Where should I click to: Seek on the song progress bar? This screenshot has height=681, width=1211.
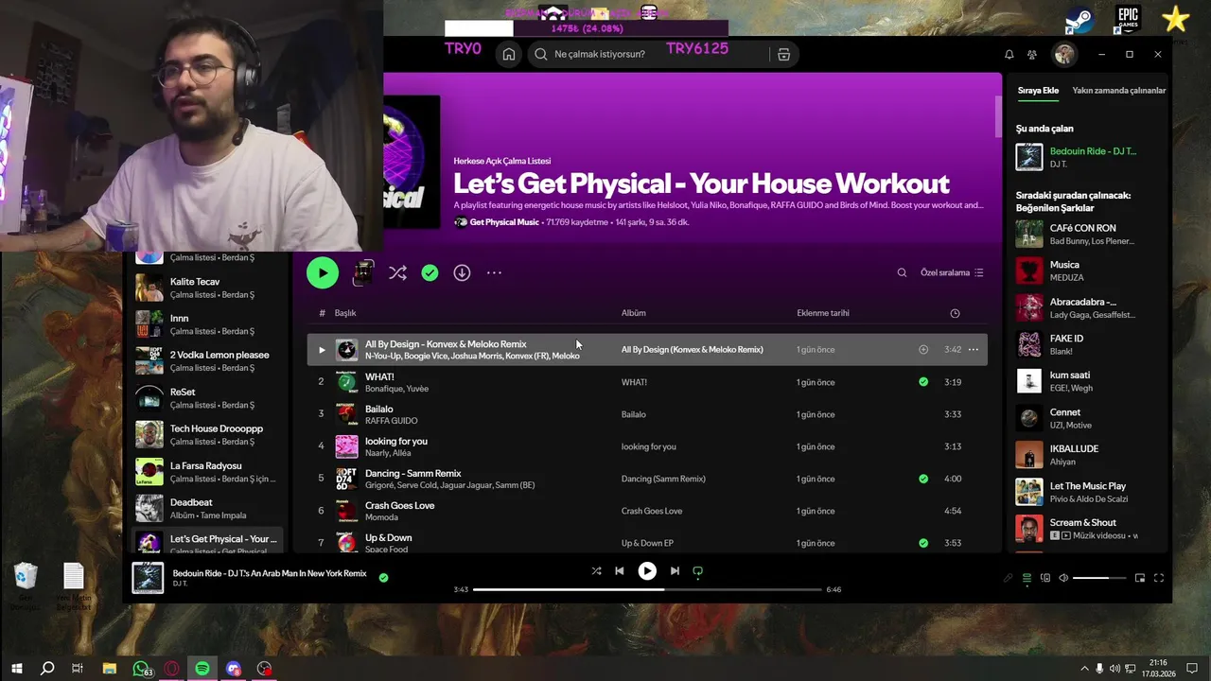(647, 589)
